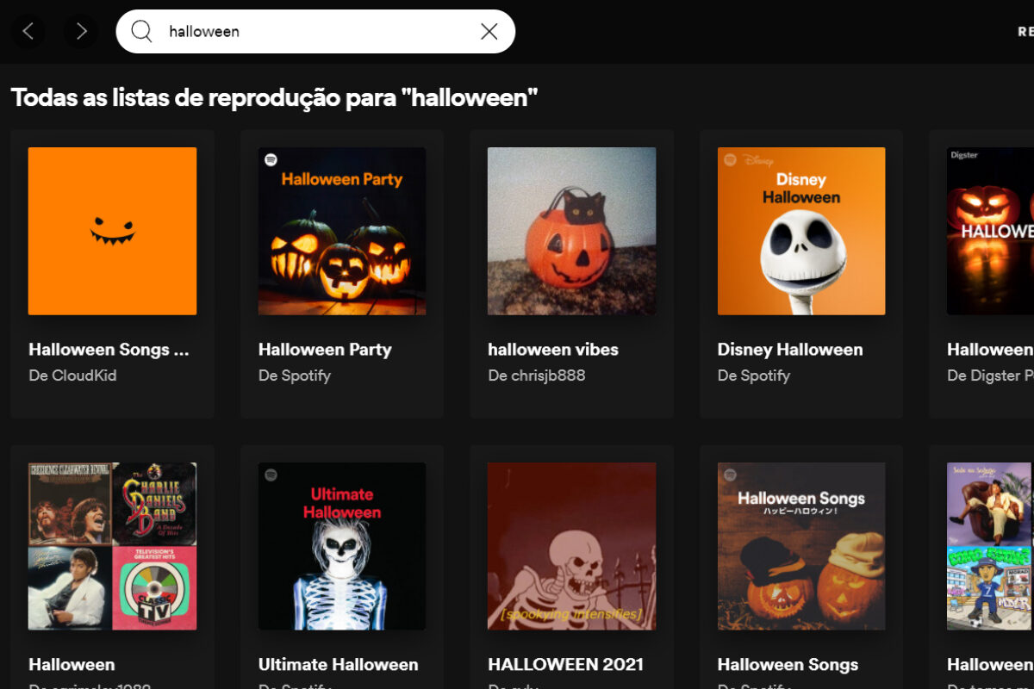This screenshot has width=1034, height=689.
Task: Open the Digster Halloween playlist cover
Action: [x=990, y=231]
